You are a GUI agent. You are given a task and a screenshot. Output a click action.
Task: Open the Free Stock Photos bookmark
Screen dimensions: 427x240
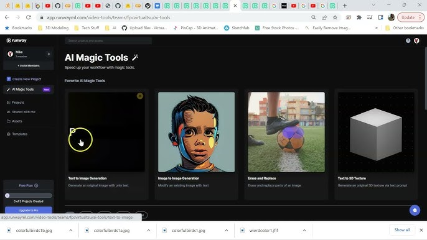(x=277, y=28)
